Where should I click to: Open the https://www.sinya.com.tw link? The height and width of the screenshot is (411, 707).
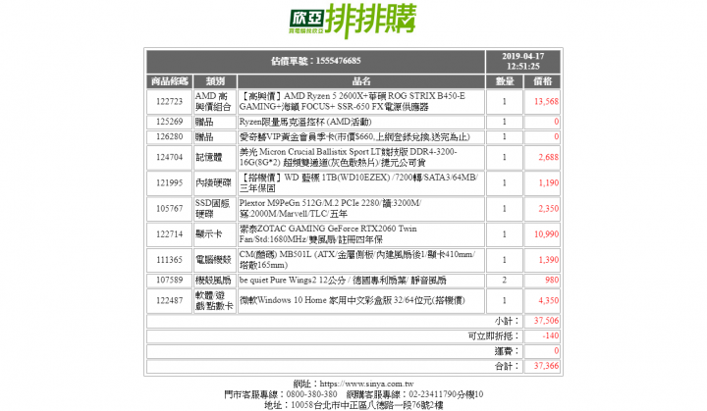click(x=366, y=384)
